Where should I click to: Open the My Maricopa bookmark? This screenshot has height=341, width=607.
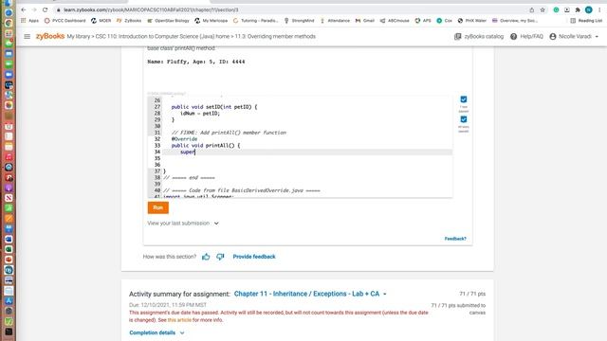(x=211, y=21)
